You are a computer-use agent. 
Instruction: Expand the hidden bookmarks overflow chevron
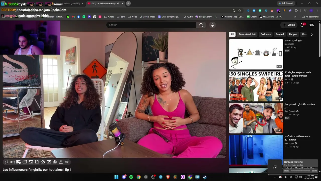pos(295,17)
